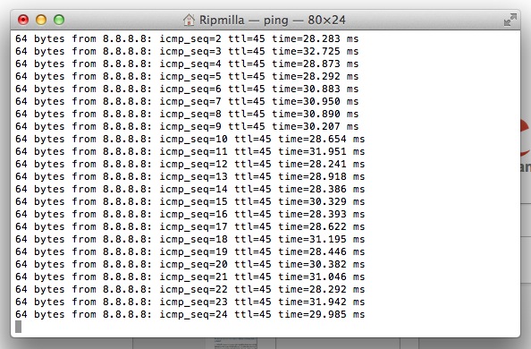Click the "Ripmilla — ping — 80×24" window title

tap(273, 20)
